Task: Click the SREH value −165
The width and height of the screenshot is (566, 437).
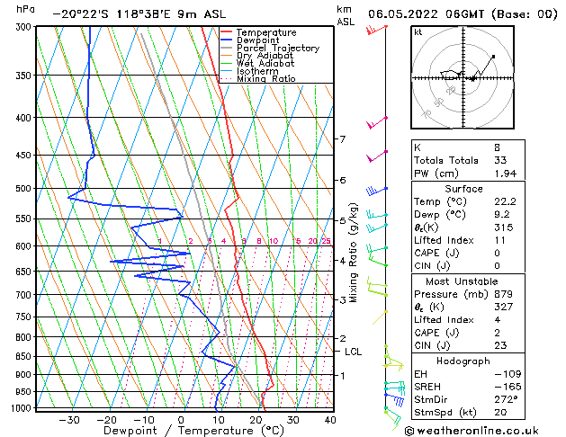Action: point(508,387)
